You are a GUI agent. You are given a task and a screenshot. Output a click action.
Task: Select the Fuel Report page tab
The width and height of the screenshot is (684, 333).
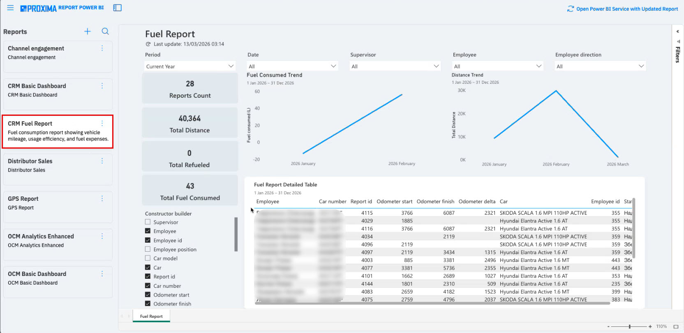[151, 316]
